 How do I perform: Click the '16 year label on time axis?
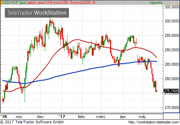click(4, 117)
